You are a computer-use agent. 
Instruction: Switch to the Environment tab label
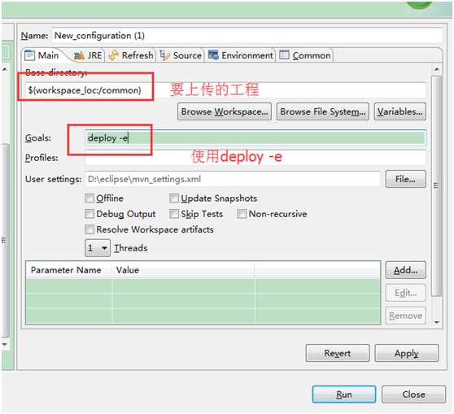point(247,55)
